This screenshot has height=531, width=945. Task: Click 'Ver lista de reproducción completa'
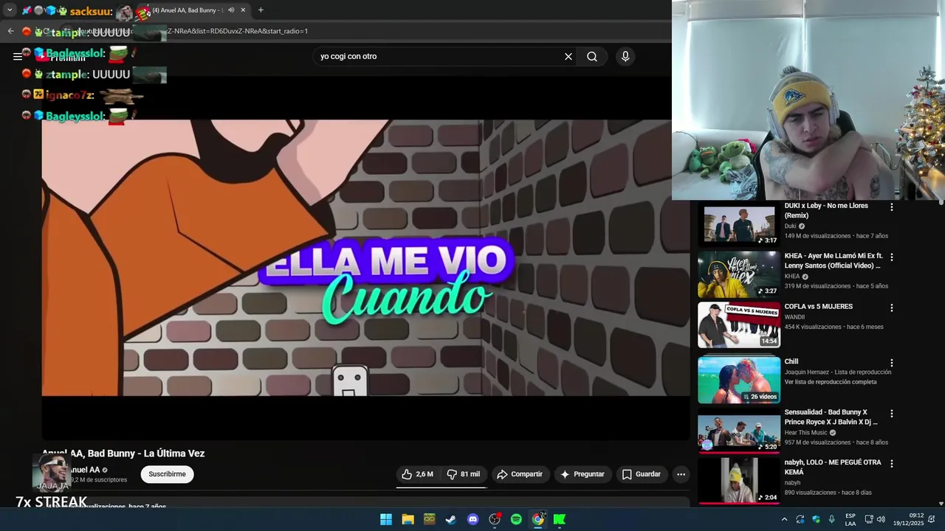(x=831, y=382)
